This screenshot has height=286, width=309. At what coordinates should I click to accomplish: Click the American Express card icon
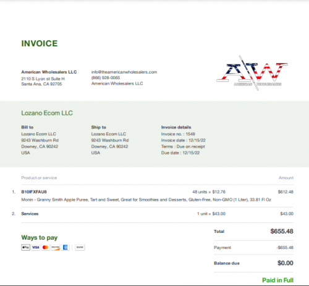click(x=66, y=247)
